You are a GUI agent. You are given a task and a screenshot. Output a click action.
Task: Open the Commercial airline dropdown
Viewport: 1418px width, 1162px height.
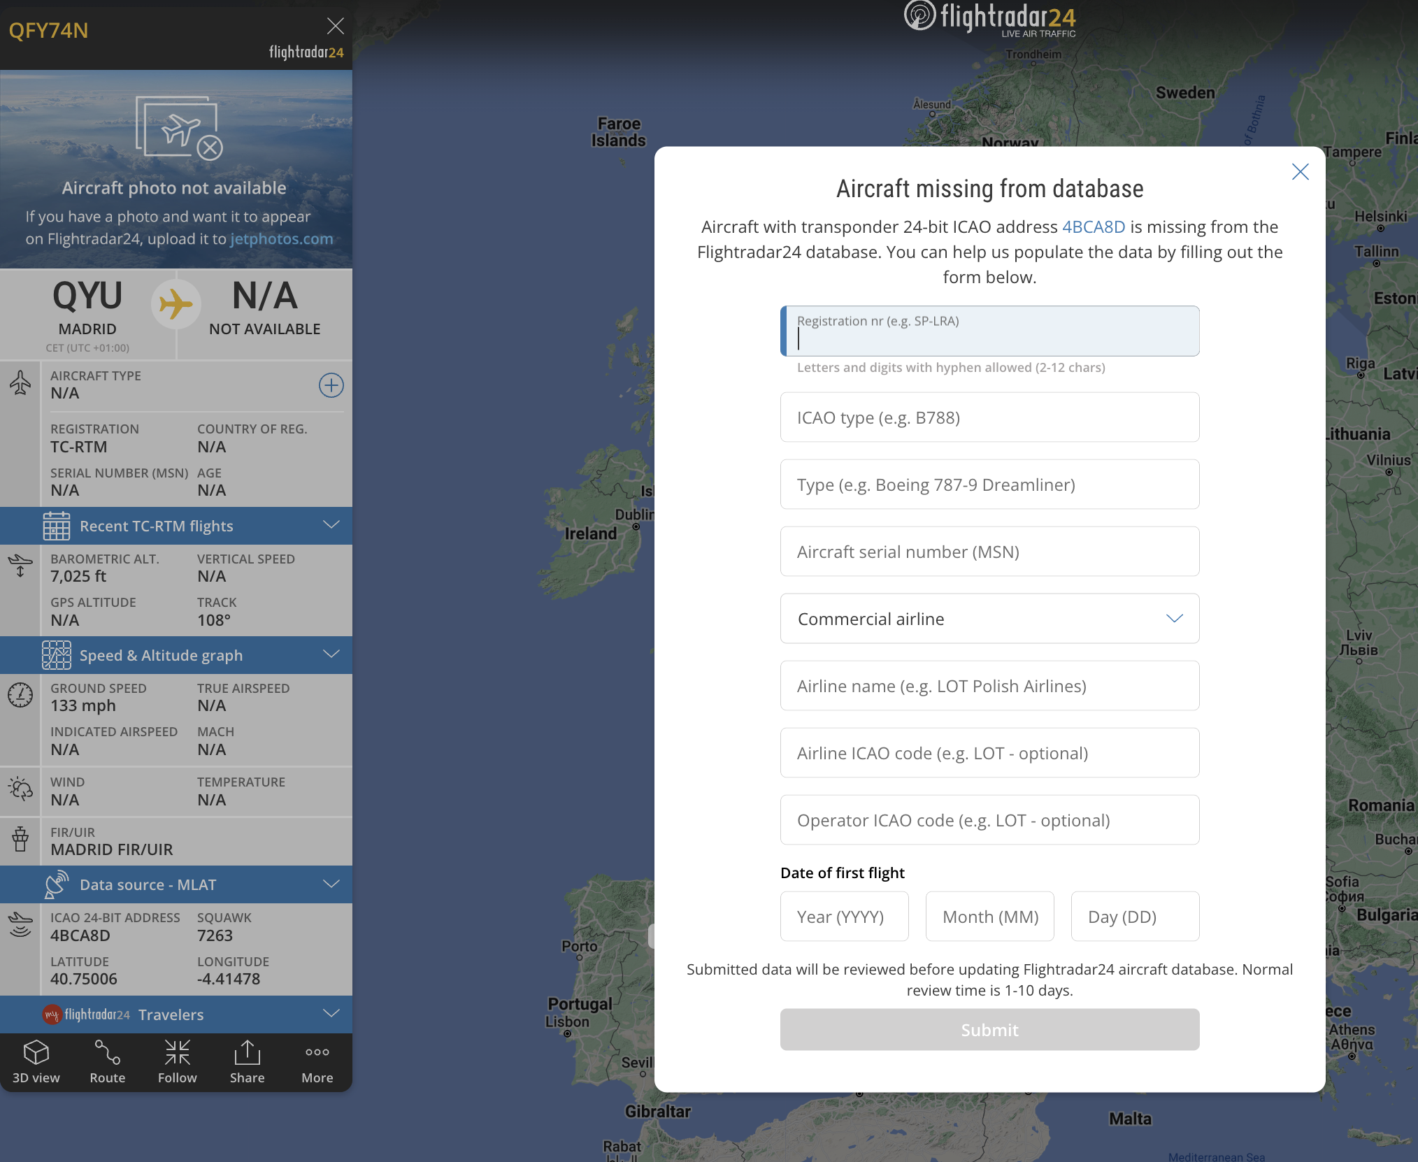pos(989,619)
